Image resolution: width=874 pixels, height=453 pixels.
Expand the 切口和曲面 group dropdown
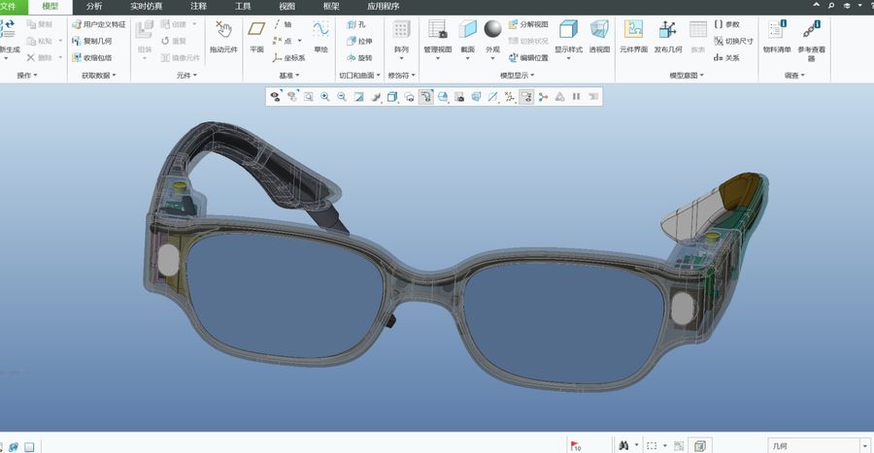pos(360,75)
